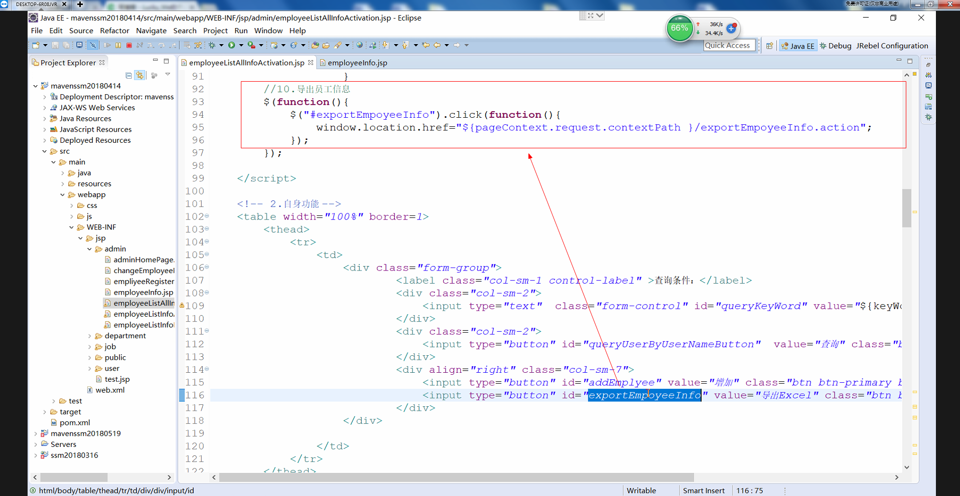The image size is (960, 496).
Task: Expand the Java Resources node
Action: [45, 119]
